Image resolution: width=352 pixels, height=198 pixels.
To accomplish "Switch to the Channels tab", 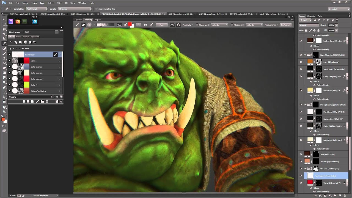I will [x=311, y=16].
